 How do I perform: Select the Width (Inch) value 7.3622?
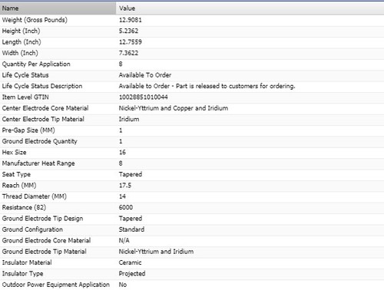point(128,53)
